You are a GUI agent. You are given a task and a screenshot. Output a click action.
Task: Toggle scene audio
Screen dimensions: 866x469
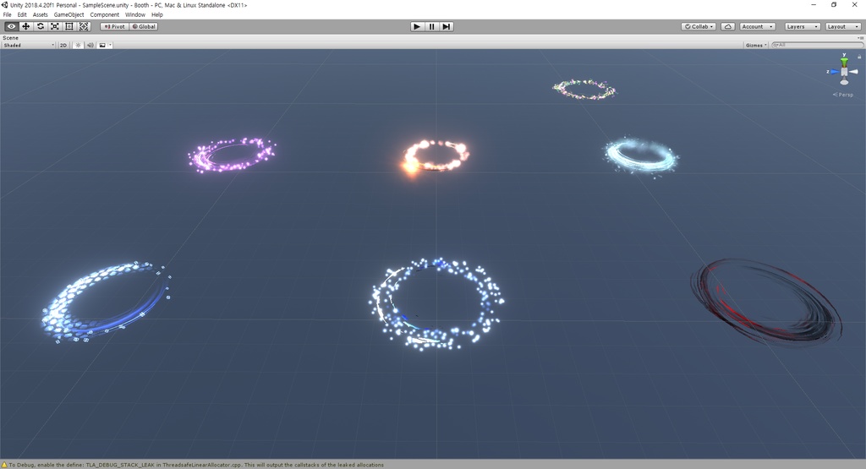coord(90,46)
